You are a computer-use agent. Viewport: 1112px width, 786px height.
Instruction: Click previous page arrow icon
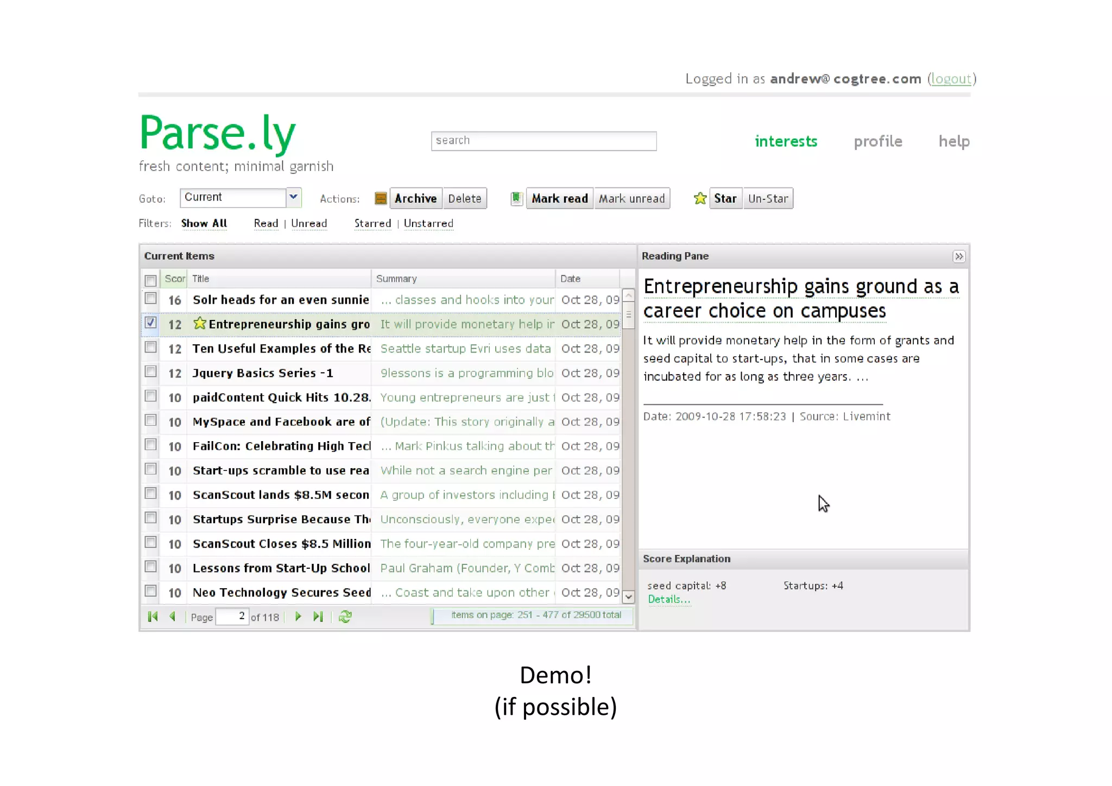173,617
